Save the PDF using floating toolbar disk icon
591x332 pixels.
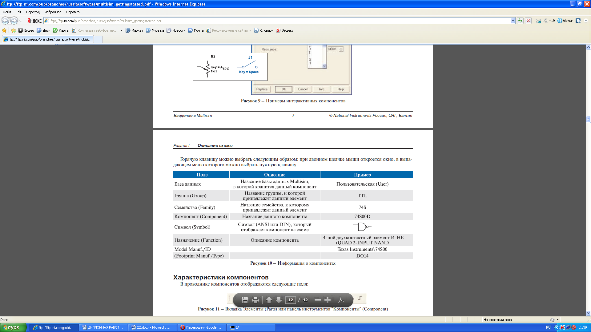(x=245, y=300)
